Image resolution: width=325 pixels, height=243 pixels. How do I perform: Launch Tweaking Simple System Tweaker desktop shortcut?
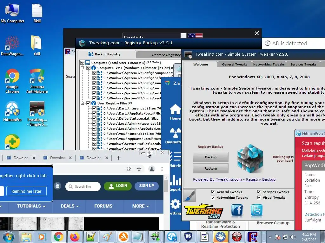[37, 114]
